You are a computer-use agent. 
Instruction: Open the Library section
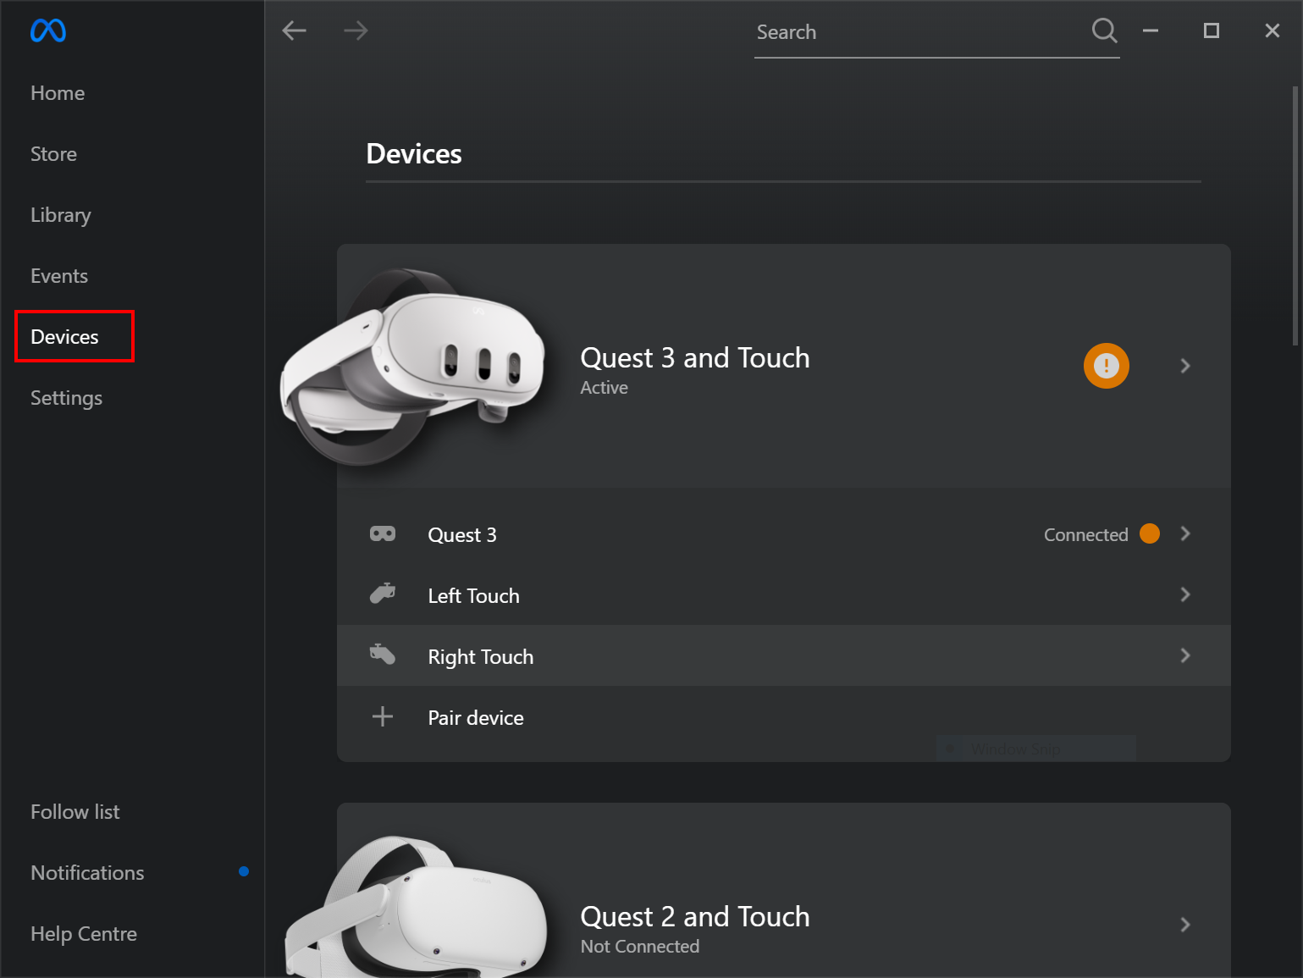point(60,215)
